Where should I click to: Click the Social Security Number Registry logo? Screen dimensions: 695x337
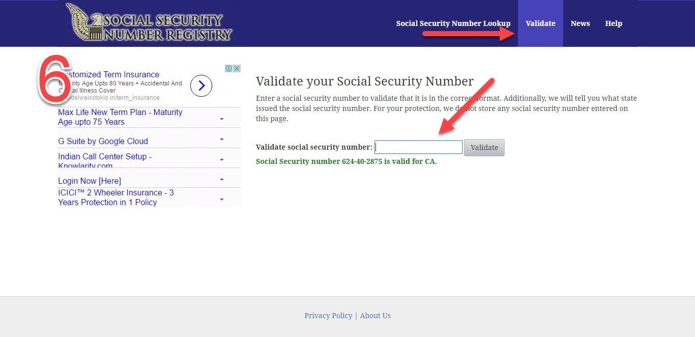point(149,23)
